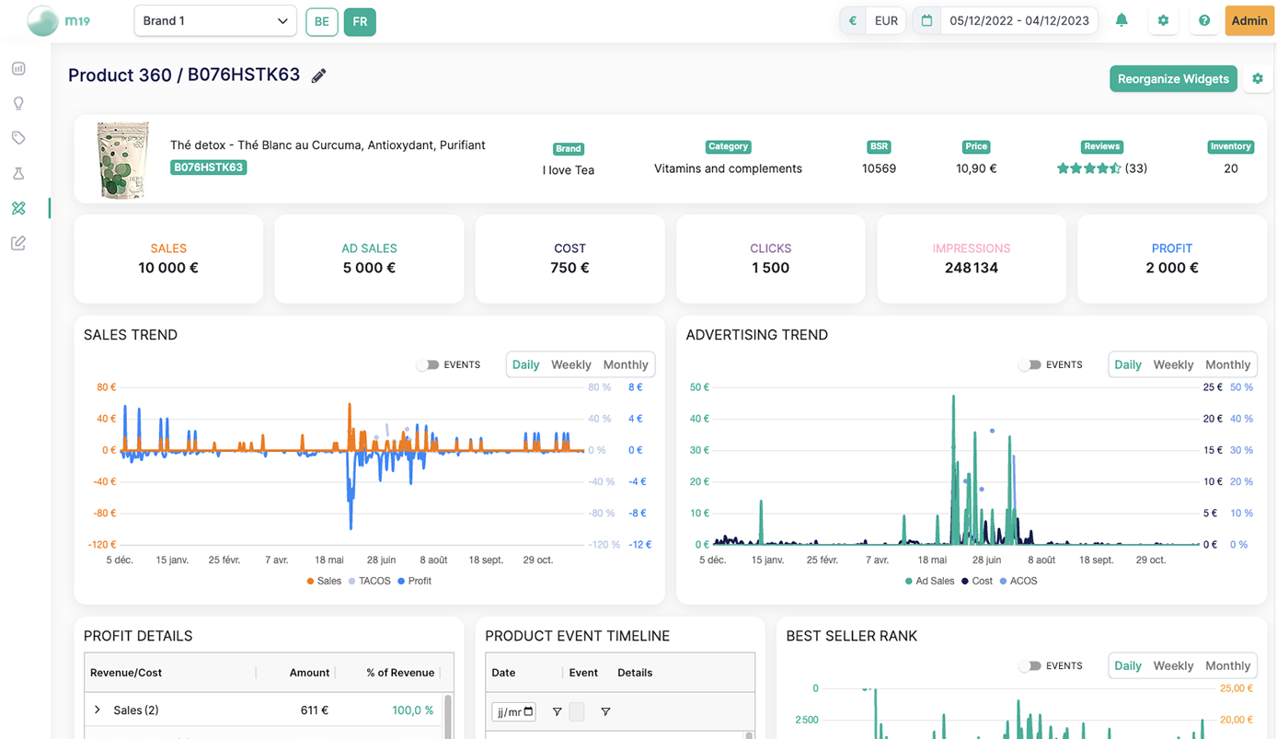Open the lightbulb insights icon in sidebar
The width and height of the screenshot is (1277, 739).
[x=18, y=103]
